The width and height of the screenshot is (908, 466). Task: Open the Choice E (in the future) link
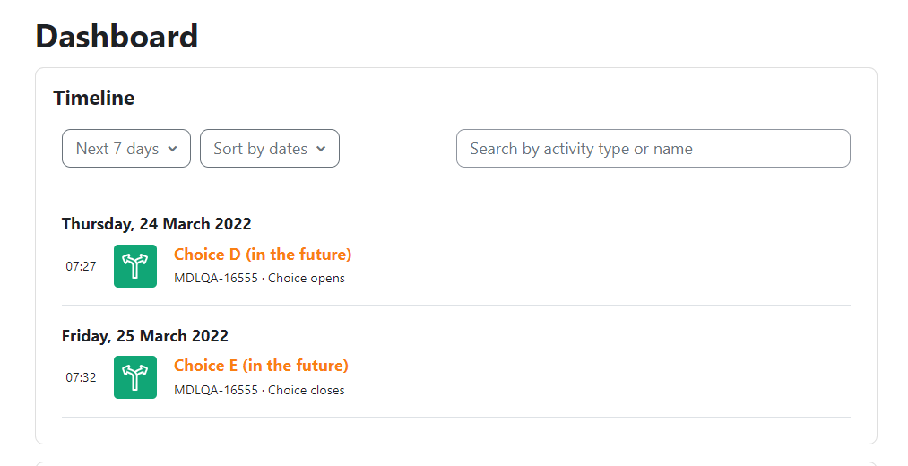click(261, 366)
